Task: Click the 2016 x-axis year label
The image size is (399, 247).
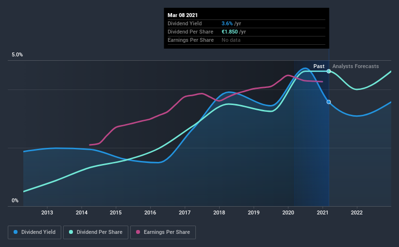Action: pyautogui.click(x=150, y=212)
